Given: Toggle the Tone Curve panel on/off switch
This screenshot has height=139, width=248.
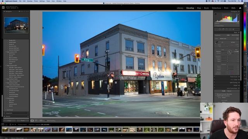Looking at the screenshot, I should [215, 77].
